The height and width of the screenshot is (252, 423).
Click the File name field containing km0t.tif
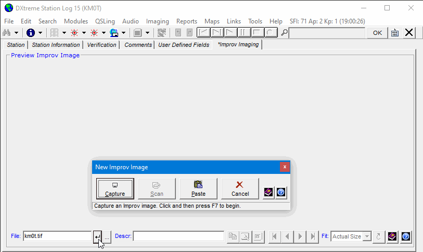[x=57, y=236]
